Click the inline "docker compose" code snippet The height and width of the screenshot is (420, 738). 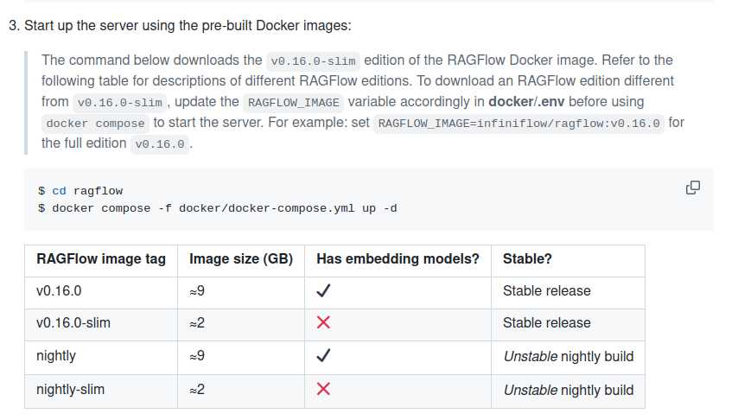tap(95, 123)
